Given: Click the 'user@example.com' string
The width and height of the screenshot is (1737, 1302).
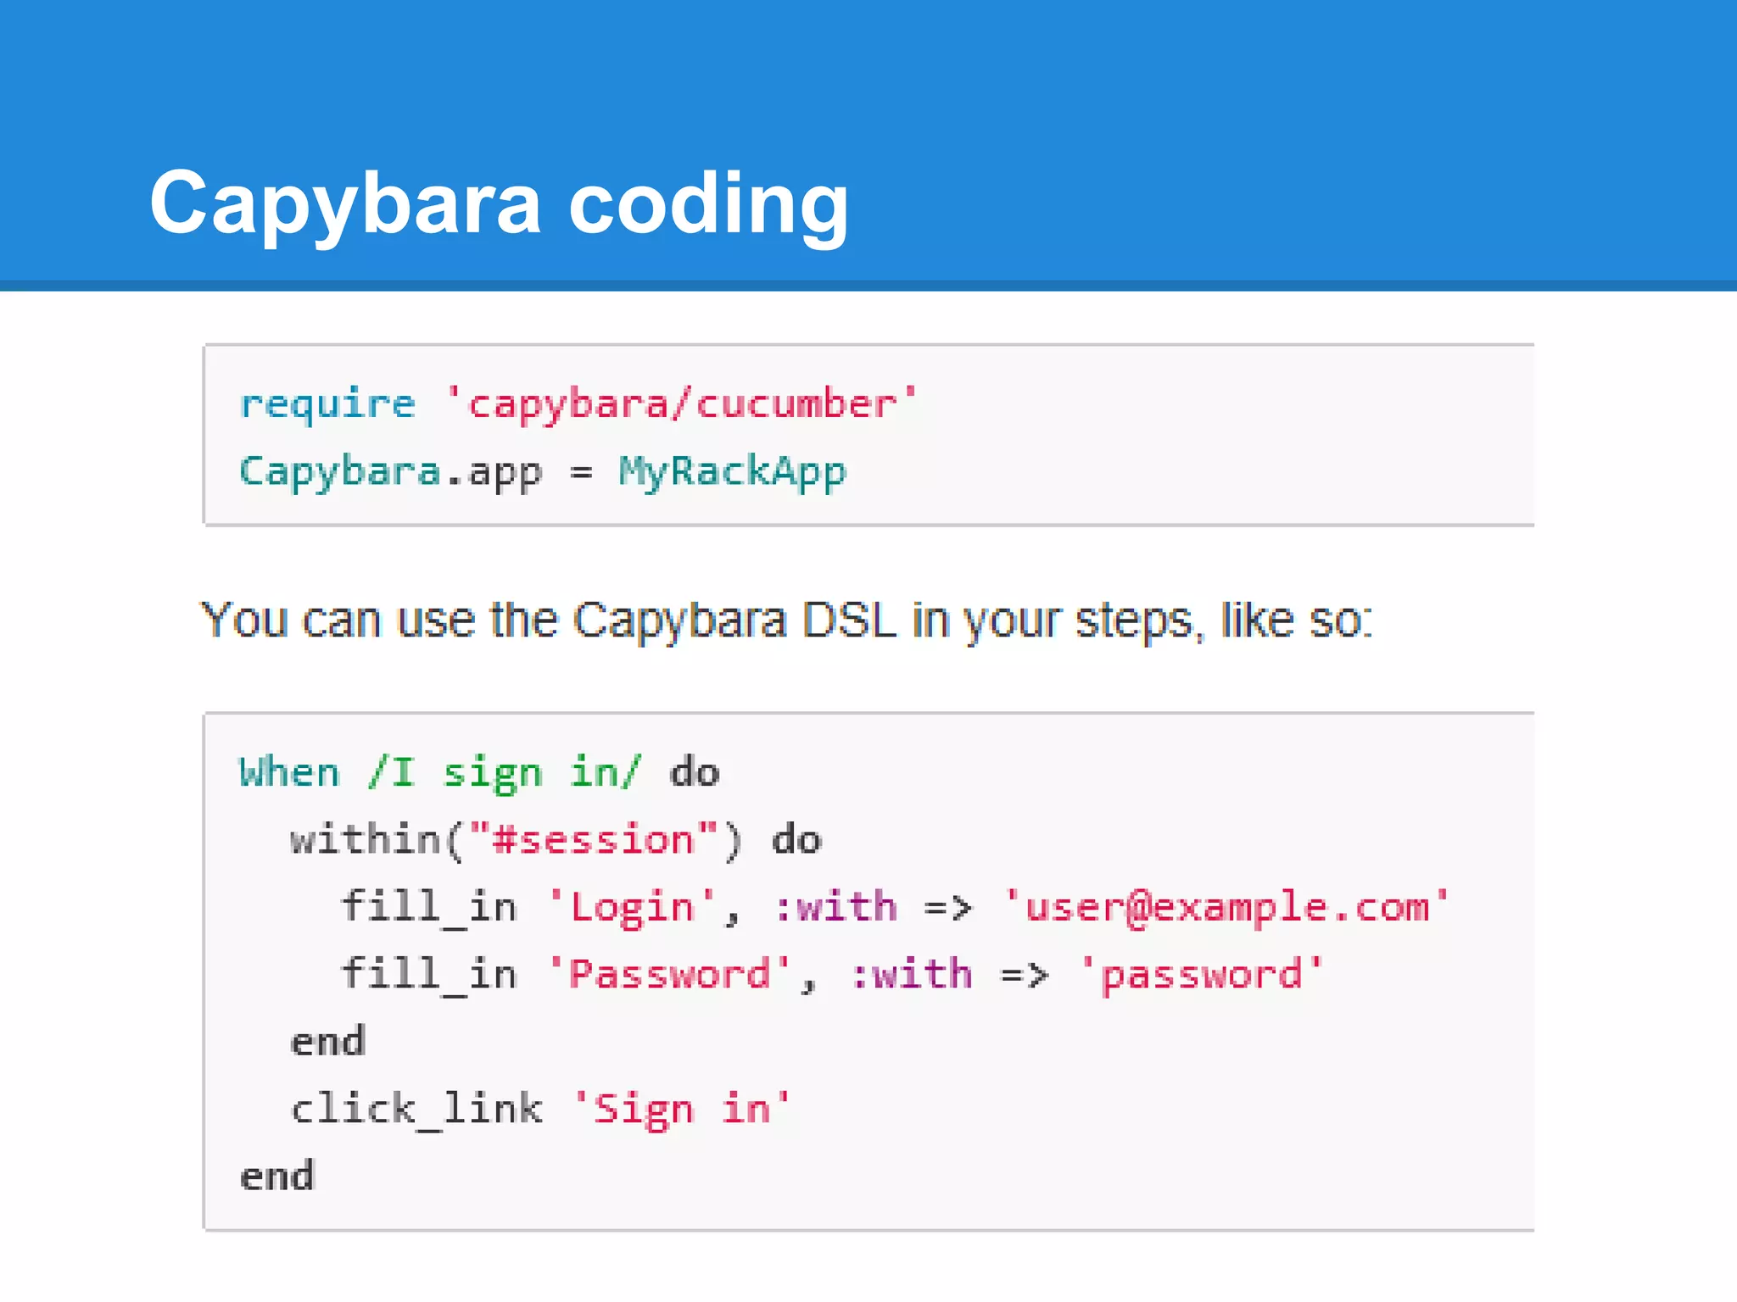Looking at the screenshot, I should (1227, 907).
